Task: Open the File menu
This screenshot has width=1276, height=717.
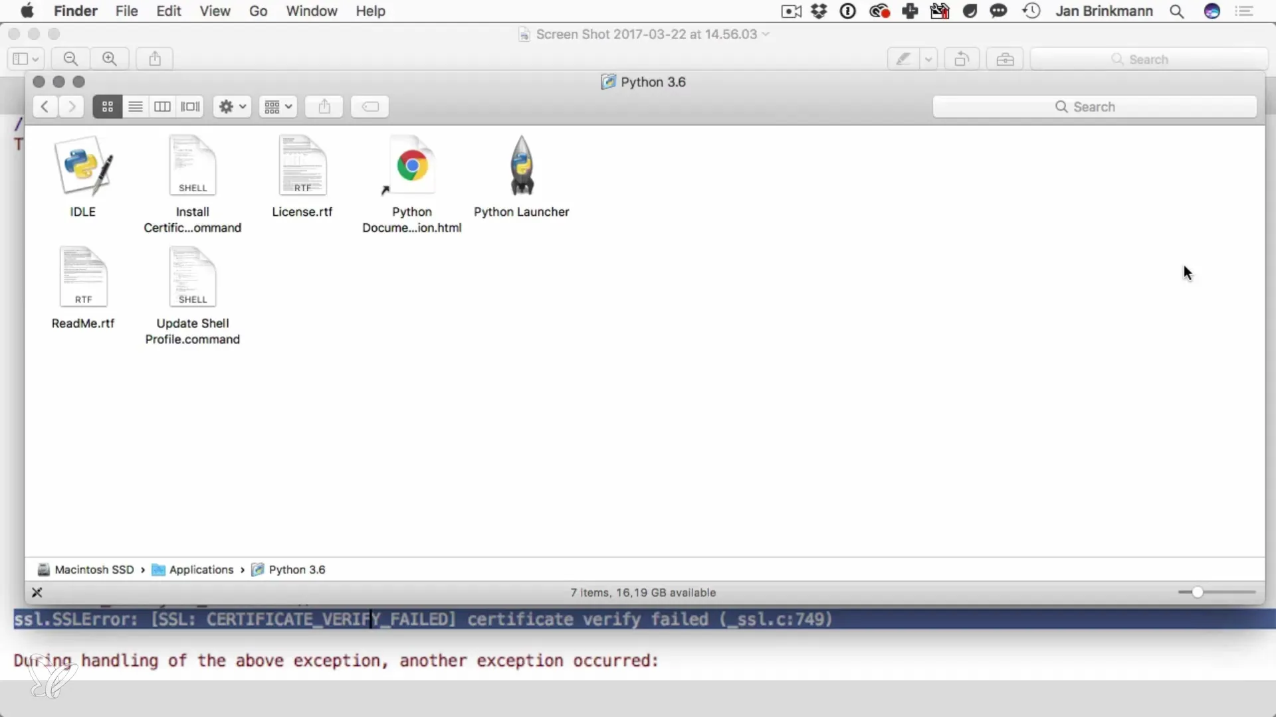Action: point(126,11)
